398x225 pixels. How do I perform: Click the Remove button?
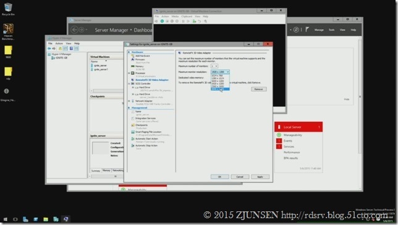coord(259,89)
